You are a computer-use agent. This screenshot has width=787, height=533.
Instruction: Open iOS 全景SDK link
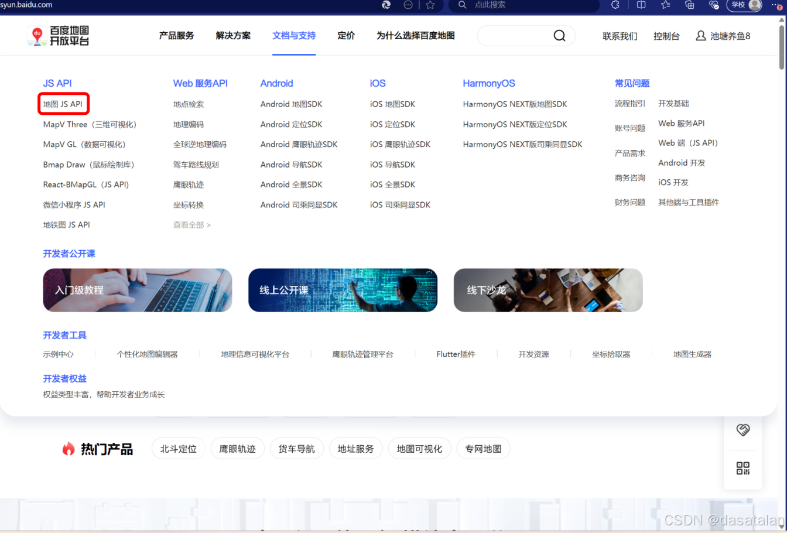pos(392,184)
